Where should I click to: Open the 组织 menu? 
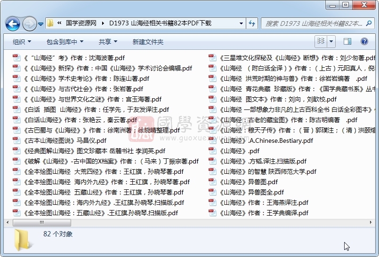coord(22,42)
